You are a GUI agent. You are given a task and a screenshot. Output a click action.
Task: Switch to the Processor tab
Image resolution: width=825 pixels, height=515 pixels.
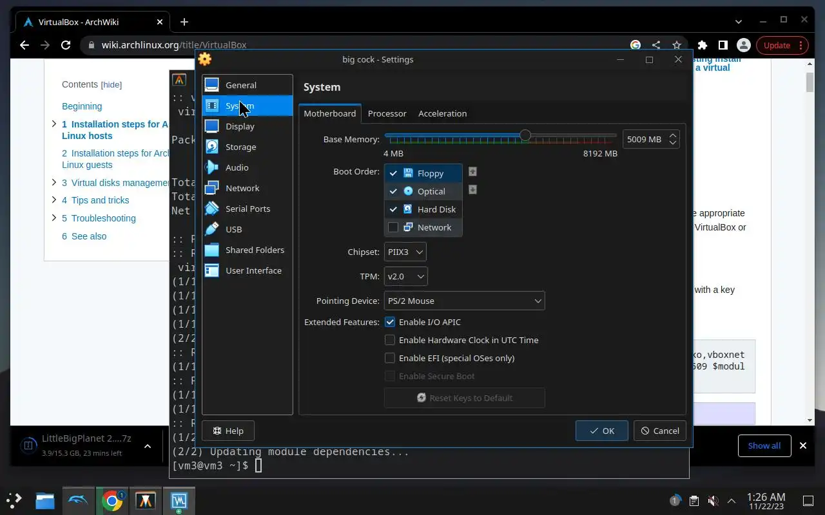[x=387, y=113]
